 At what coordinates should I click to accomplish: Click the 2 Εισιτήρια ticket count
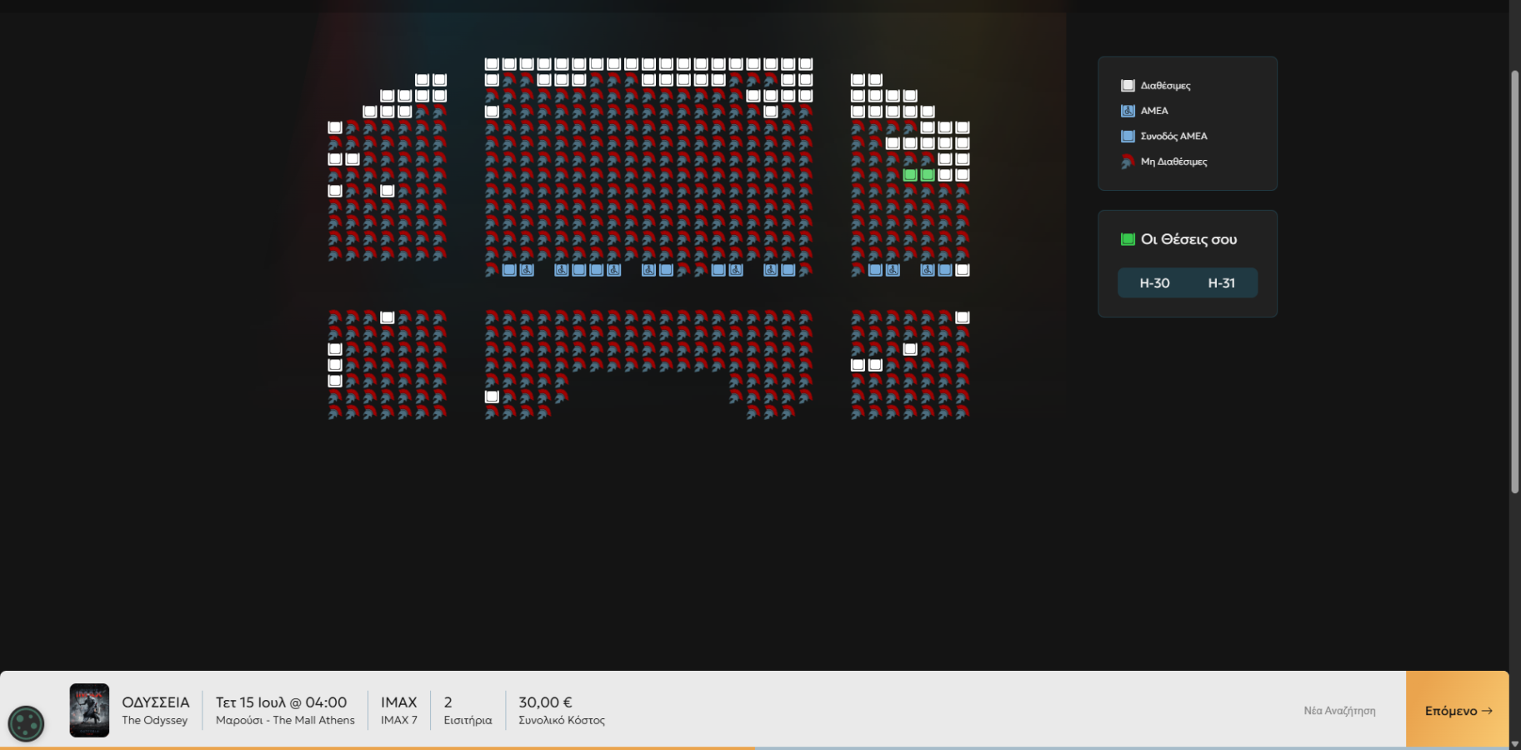click(x=468, y=711)
